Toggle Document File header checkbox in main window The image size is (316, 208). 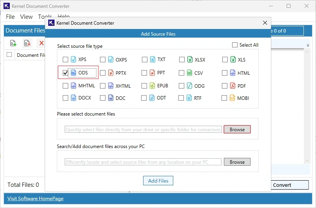[9, 54]
